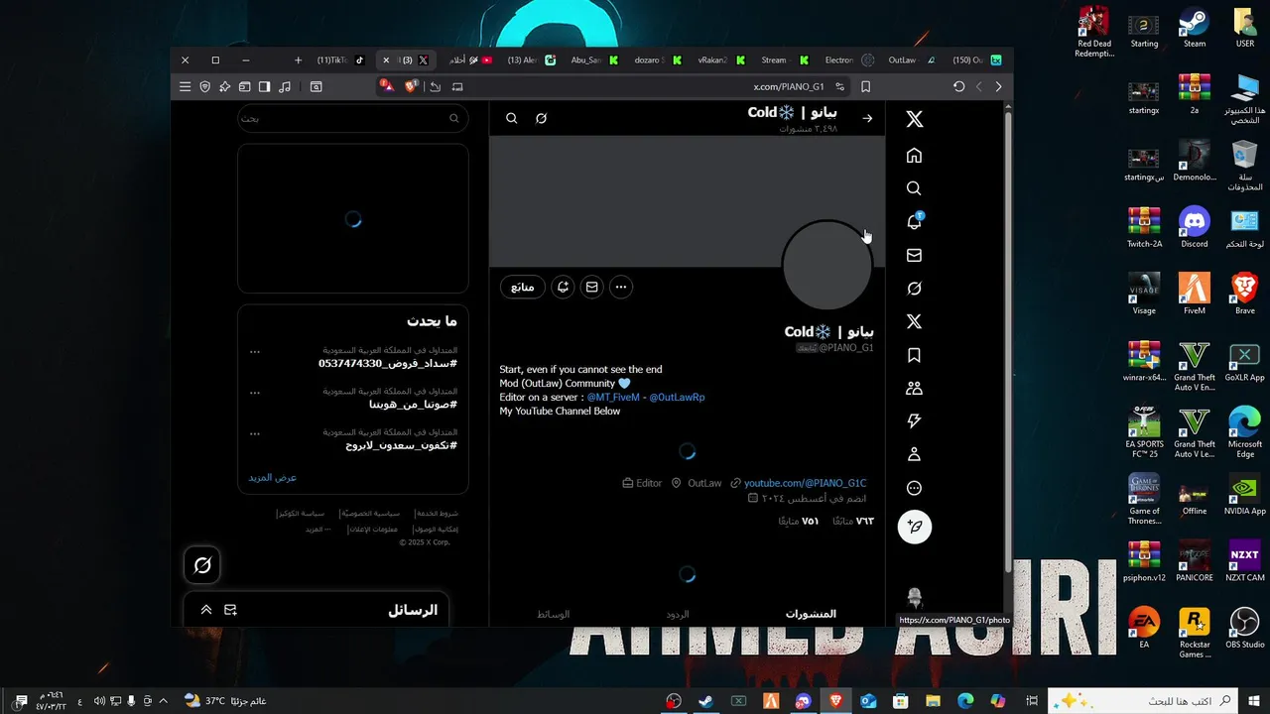Image resolution: width=1270 pixels, height=714 pixels.
Task: Click the profile header search icon
Action: pyautogui.click(x=511, y=118)
